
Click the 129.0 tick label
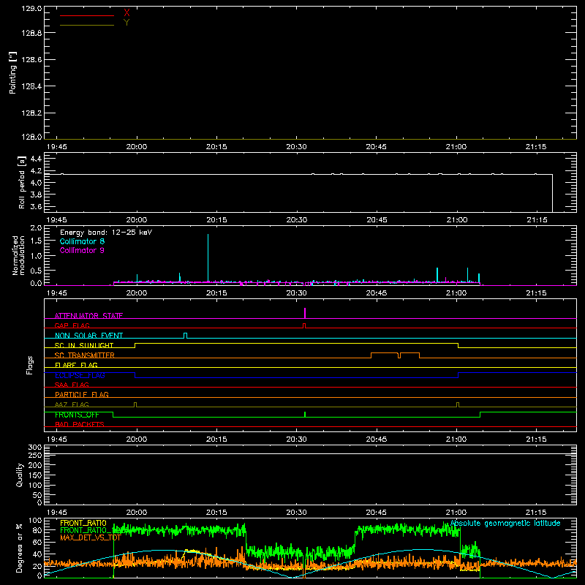point(31,9)
